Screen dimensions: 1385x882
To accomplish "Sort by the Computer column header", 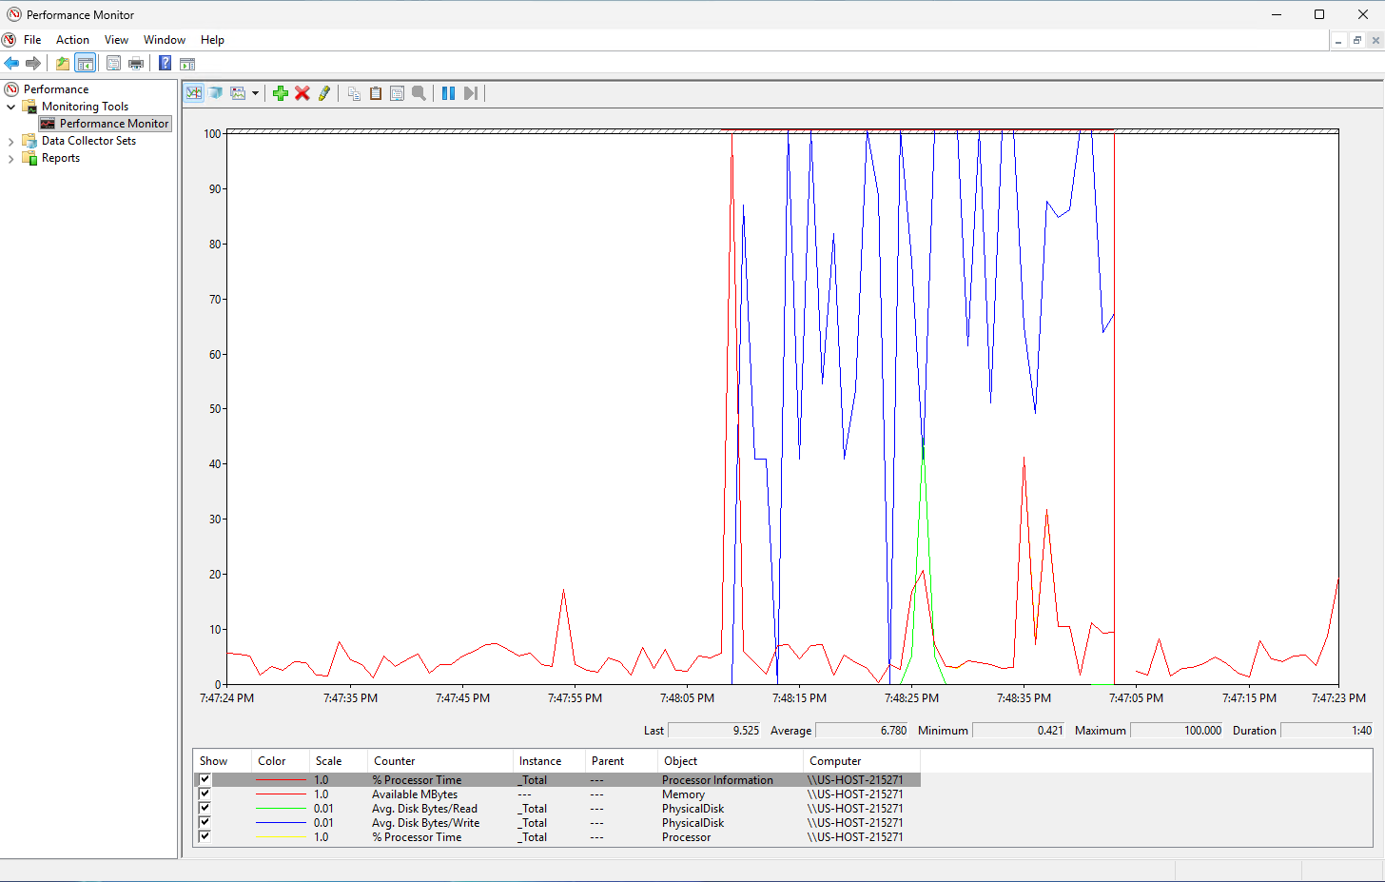I will point(861,761).
